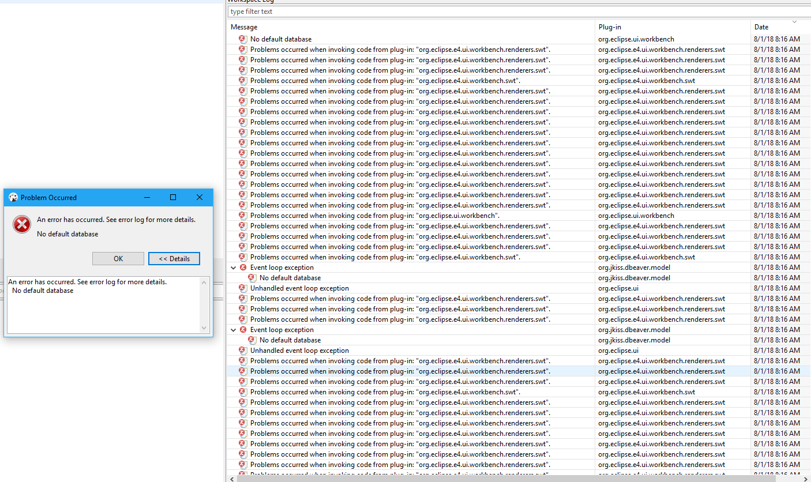Click the error icon on the highlighted renderers.swt row
Screen dimensions: 811x482
(242, 371)
